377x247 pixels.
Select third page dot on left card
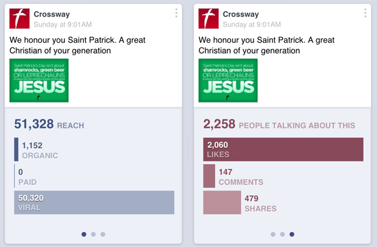pyautogui.click(x=103, y=234)
